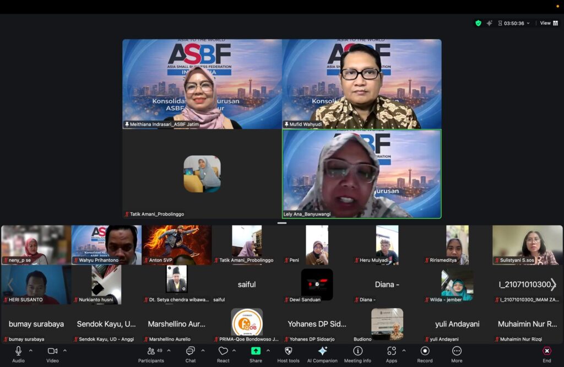
Task: Toggle the Video camera on or off
Action: (x=52, y=354)
